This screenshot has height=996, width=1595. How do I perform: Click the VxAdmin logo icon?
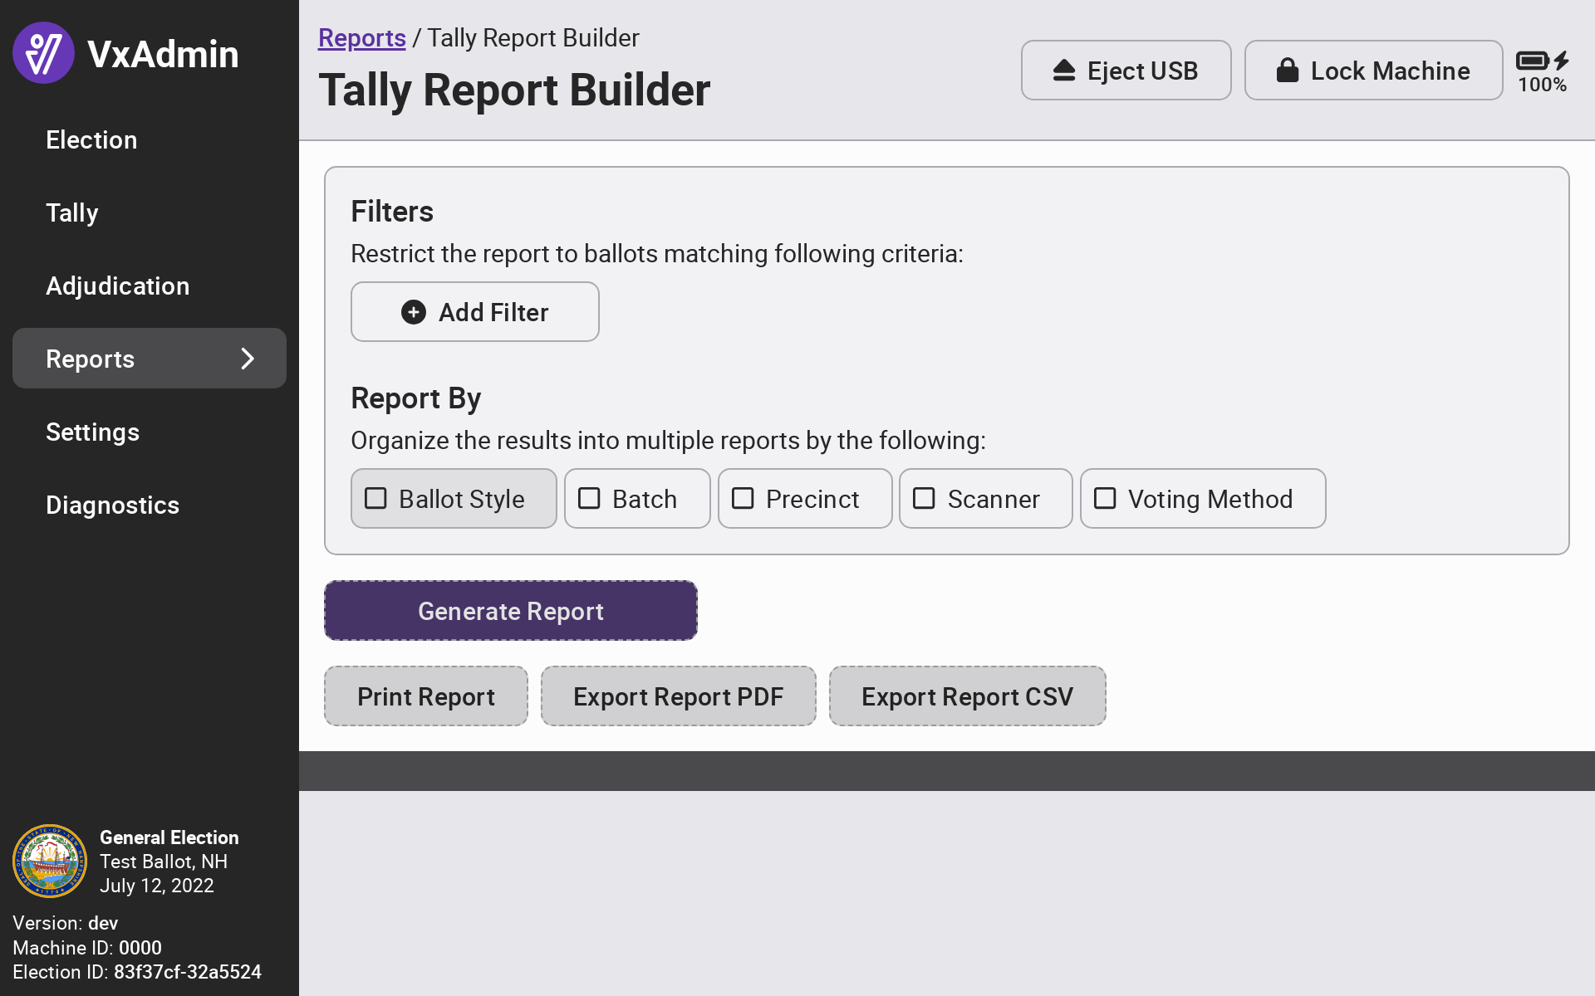click(x=43, y=53)
